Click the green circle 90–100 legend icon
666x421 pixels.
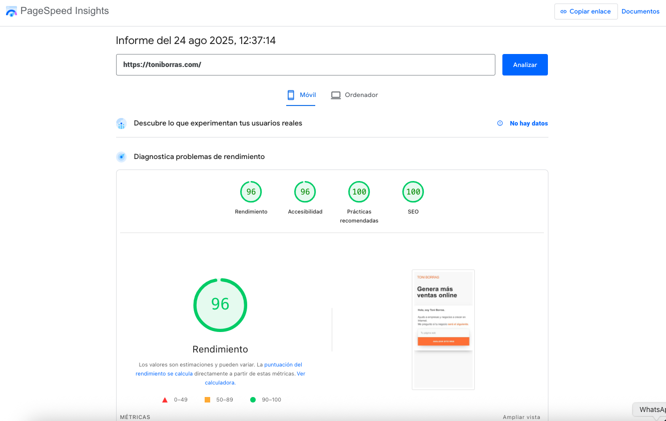[253, 399]
